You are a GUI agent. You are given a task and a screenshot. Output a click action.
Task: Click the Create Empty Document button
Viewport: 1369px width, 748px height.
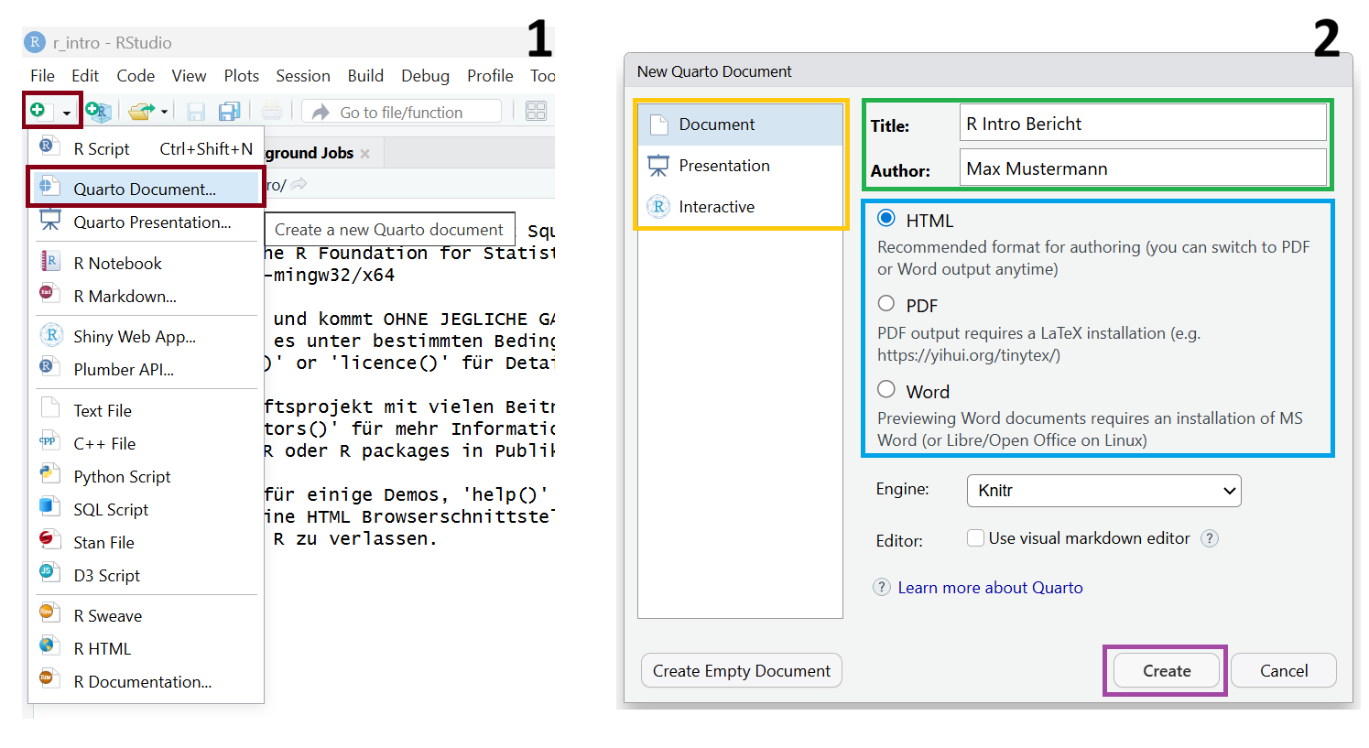[x=742, y=671]
